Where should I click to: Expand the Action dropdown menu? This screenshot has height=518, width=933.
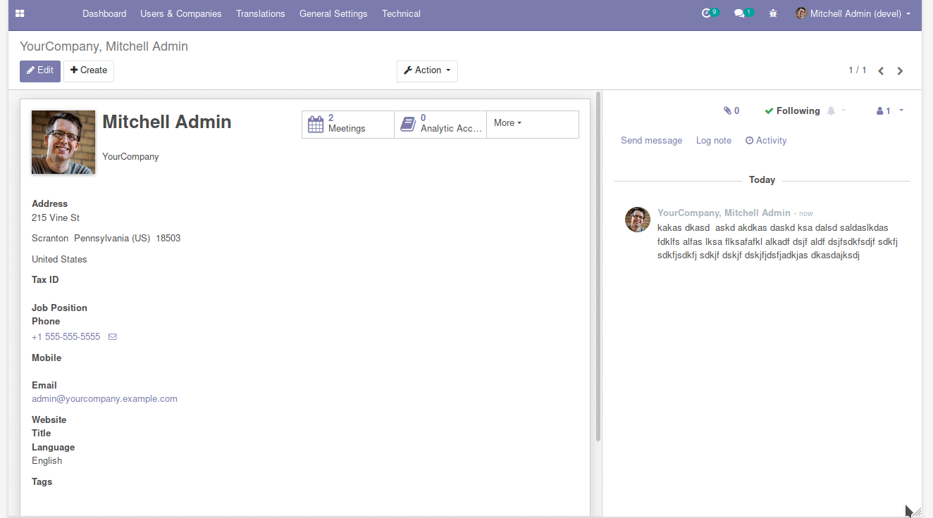point(427,70)
